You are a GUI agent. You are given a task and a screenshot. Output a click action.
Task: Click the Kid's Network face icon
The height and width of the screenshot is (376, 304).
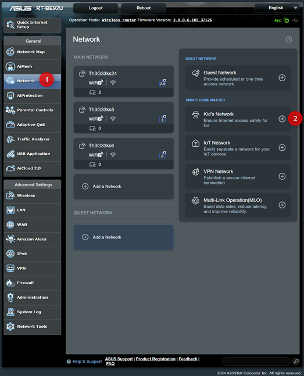click(196, 115)
